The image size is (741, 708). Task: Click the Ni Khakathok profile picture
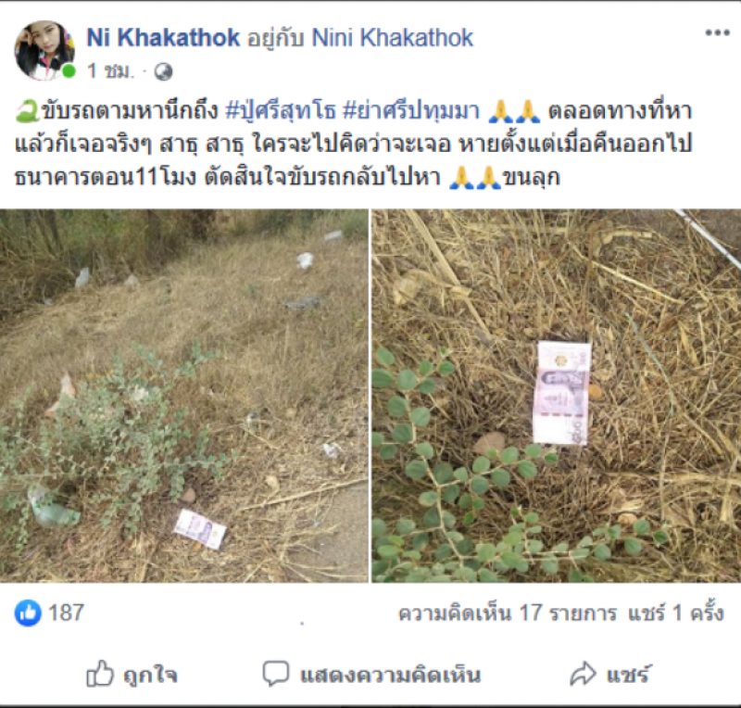(x=45, y=50)
